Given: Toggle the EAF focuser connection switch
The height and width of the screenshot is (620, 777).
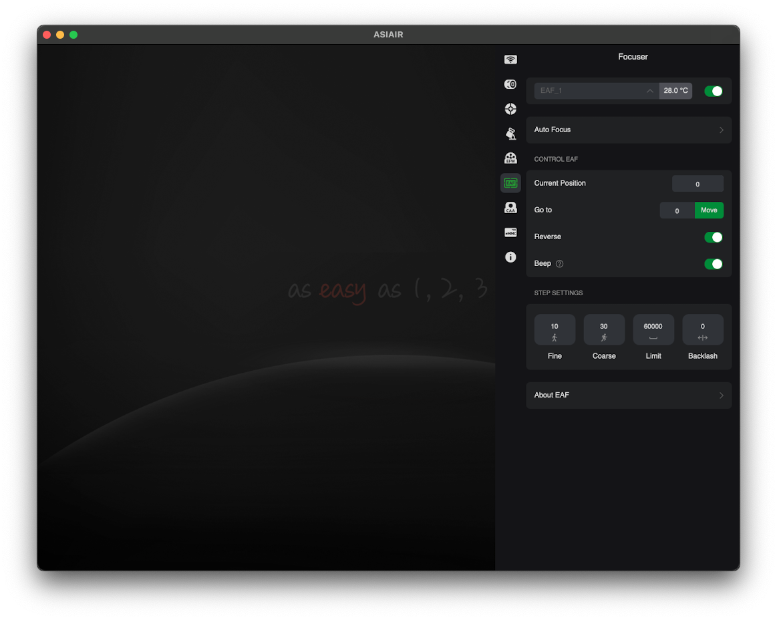Looking at the screenshot, I should [714, 91].
